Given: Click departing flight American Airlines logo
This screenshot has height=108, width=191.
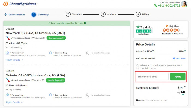Looking at the screenshot, I should 8,38.
